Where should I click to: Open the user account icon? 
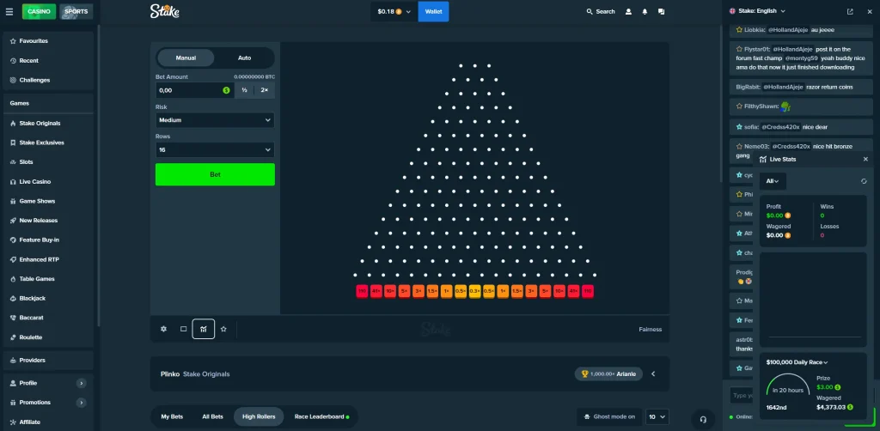point(629,12)
